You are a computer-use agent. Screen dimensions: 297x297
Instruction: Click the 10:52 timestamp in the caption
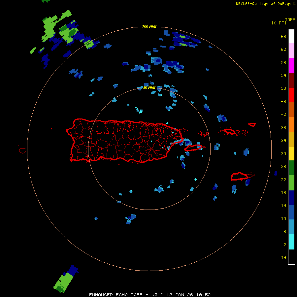point(204,295)
